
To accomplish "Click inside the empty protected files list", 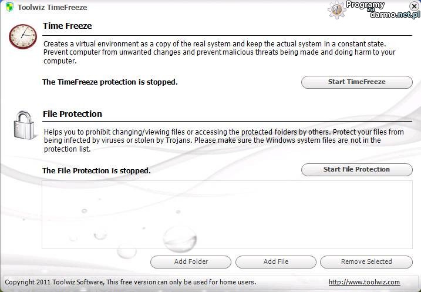I will point(227,214).
